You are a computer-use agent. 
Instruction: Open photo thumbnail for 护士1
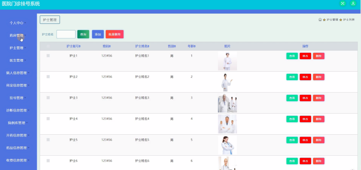(x=228, y=61)
